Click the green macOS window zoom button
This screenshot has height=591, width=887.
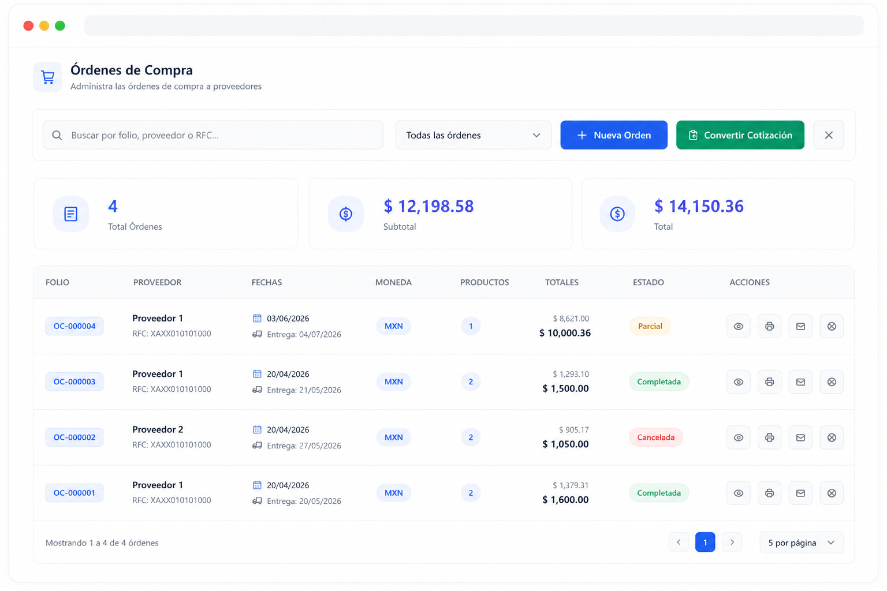point(60,25)
